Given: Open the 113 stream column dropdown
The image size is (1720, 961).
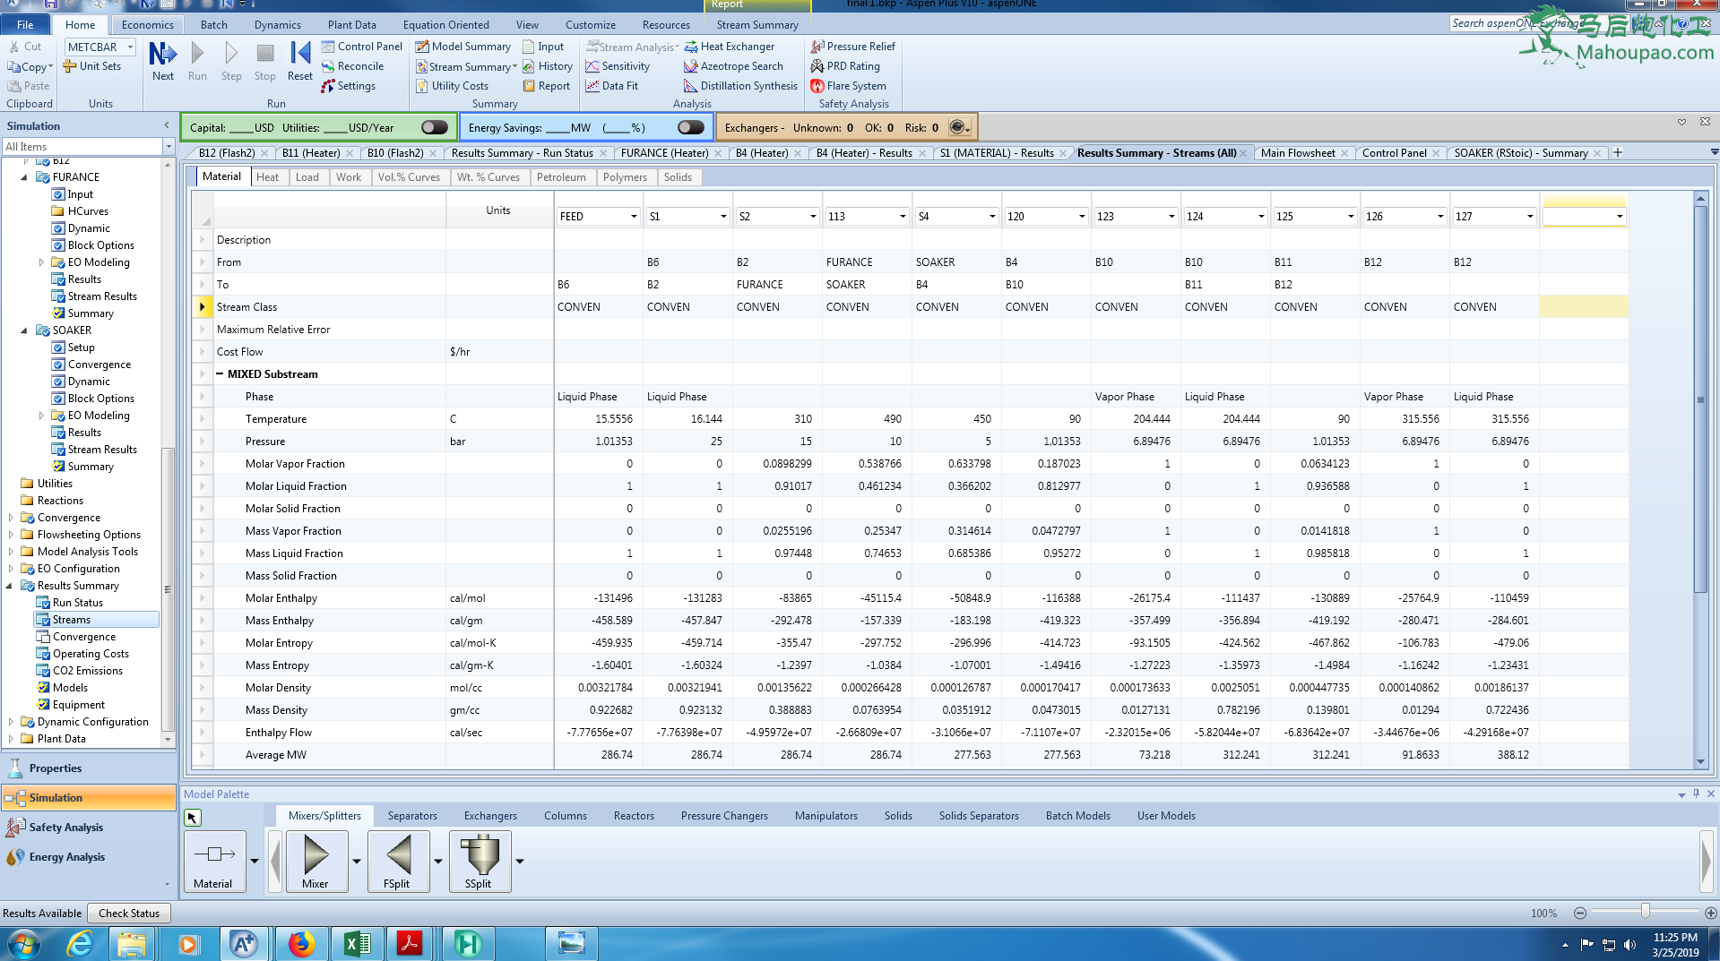Looking at the screenshot, I should (903, 217).
